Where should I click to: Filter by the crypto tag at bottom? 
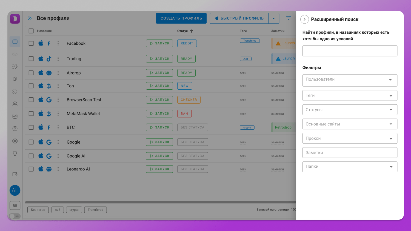[74, 210]
